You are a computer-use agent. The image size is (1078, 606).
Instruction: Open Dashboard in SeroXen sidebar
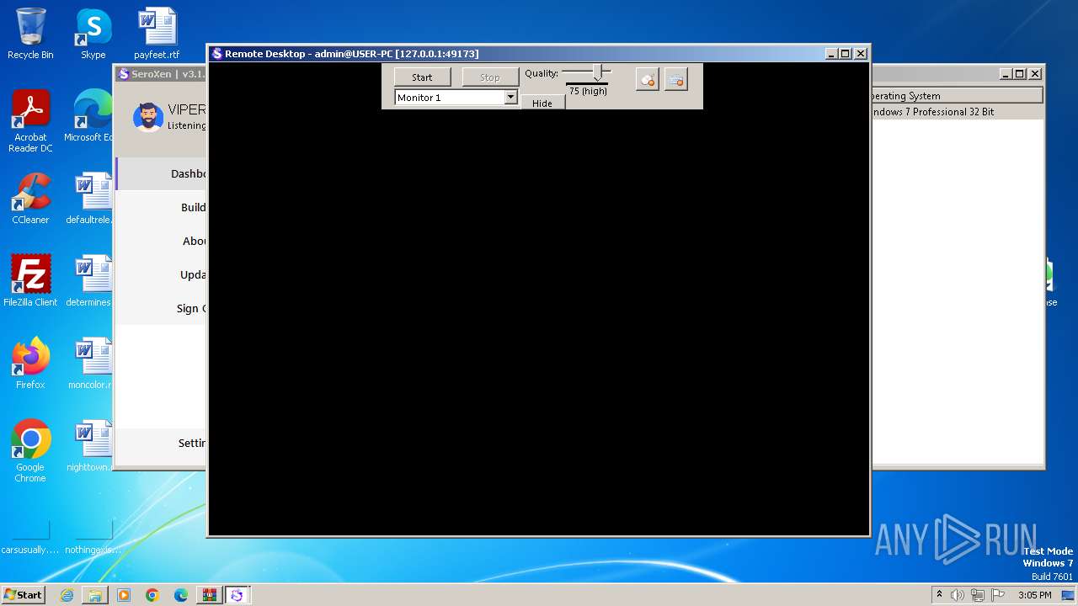tap(162, 173)
